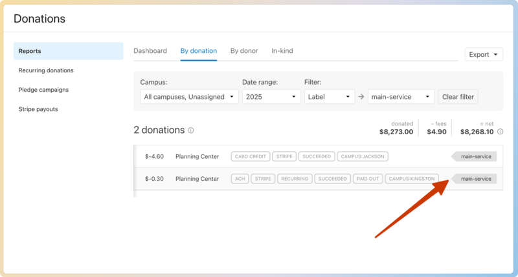Image resolution: width=518 pixels, height=277 pixels.
Task: Switch to the Dashboard tab
Action: (150, 51)
